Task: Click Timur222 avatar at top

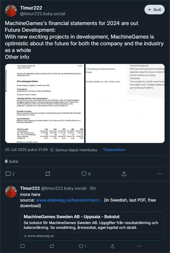Action: (11, 10)
